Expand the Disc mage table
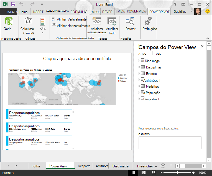 pyautogui.click(x=139, y=60)
